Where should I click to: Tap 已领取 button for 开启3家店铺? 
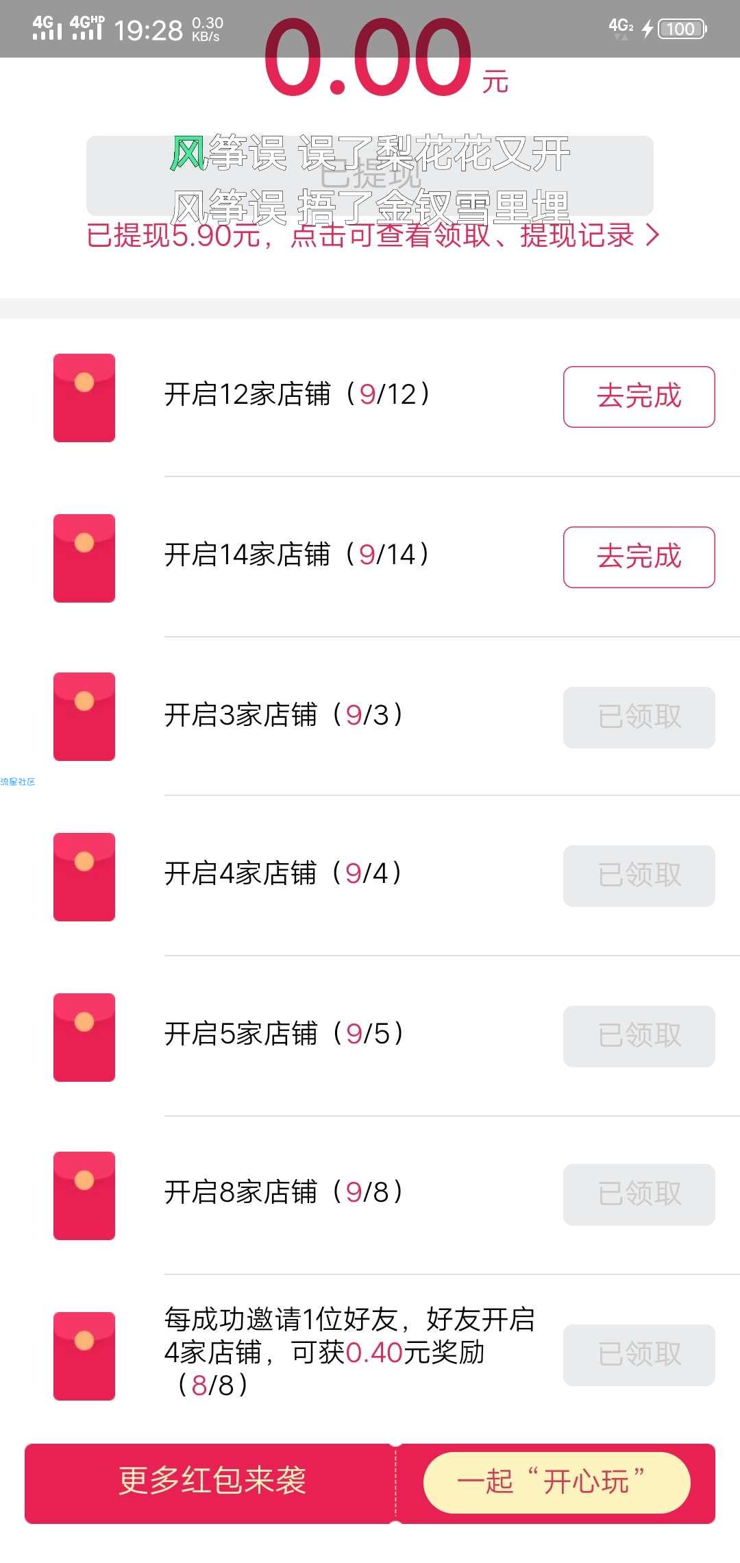click(639, 717)
